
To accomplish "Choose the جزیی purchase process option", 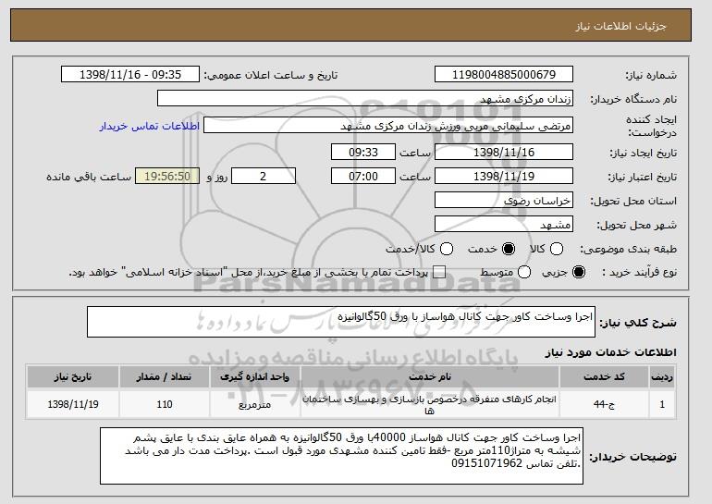I will (579, 272).
